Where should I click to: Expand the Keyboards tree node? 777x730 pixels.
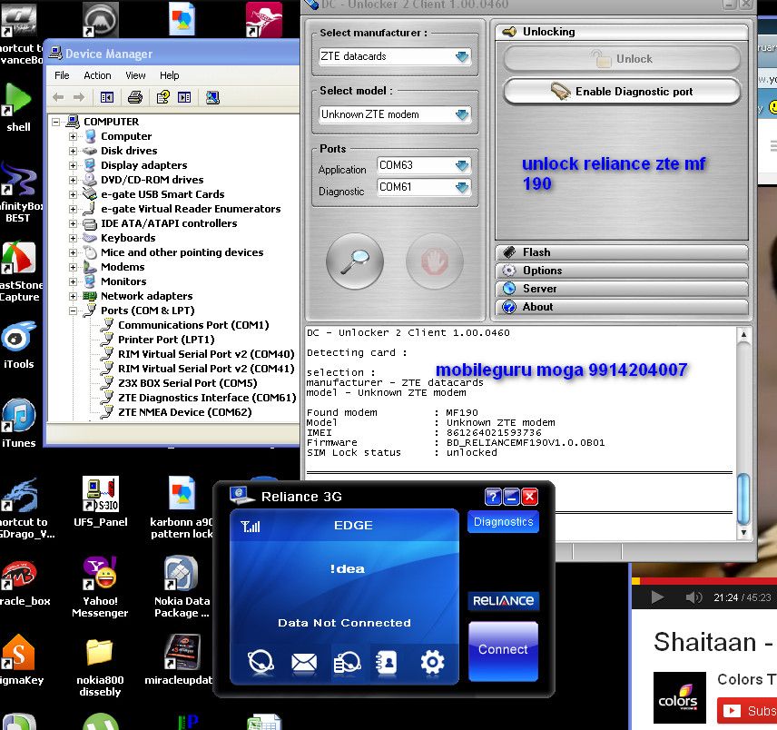tap(73, 238)
